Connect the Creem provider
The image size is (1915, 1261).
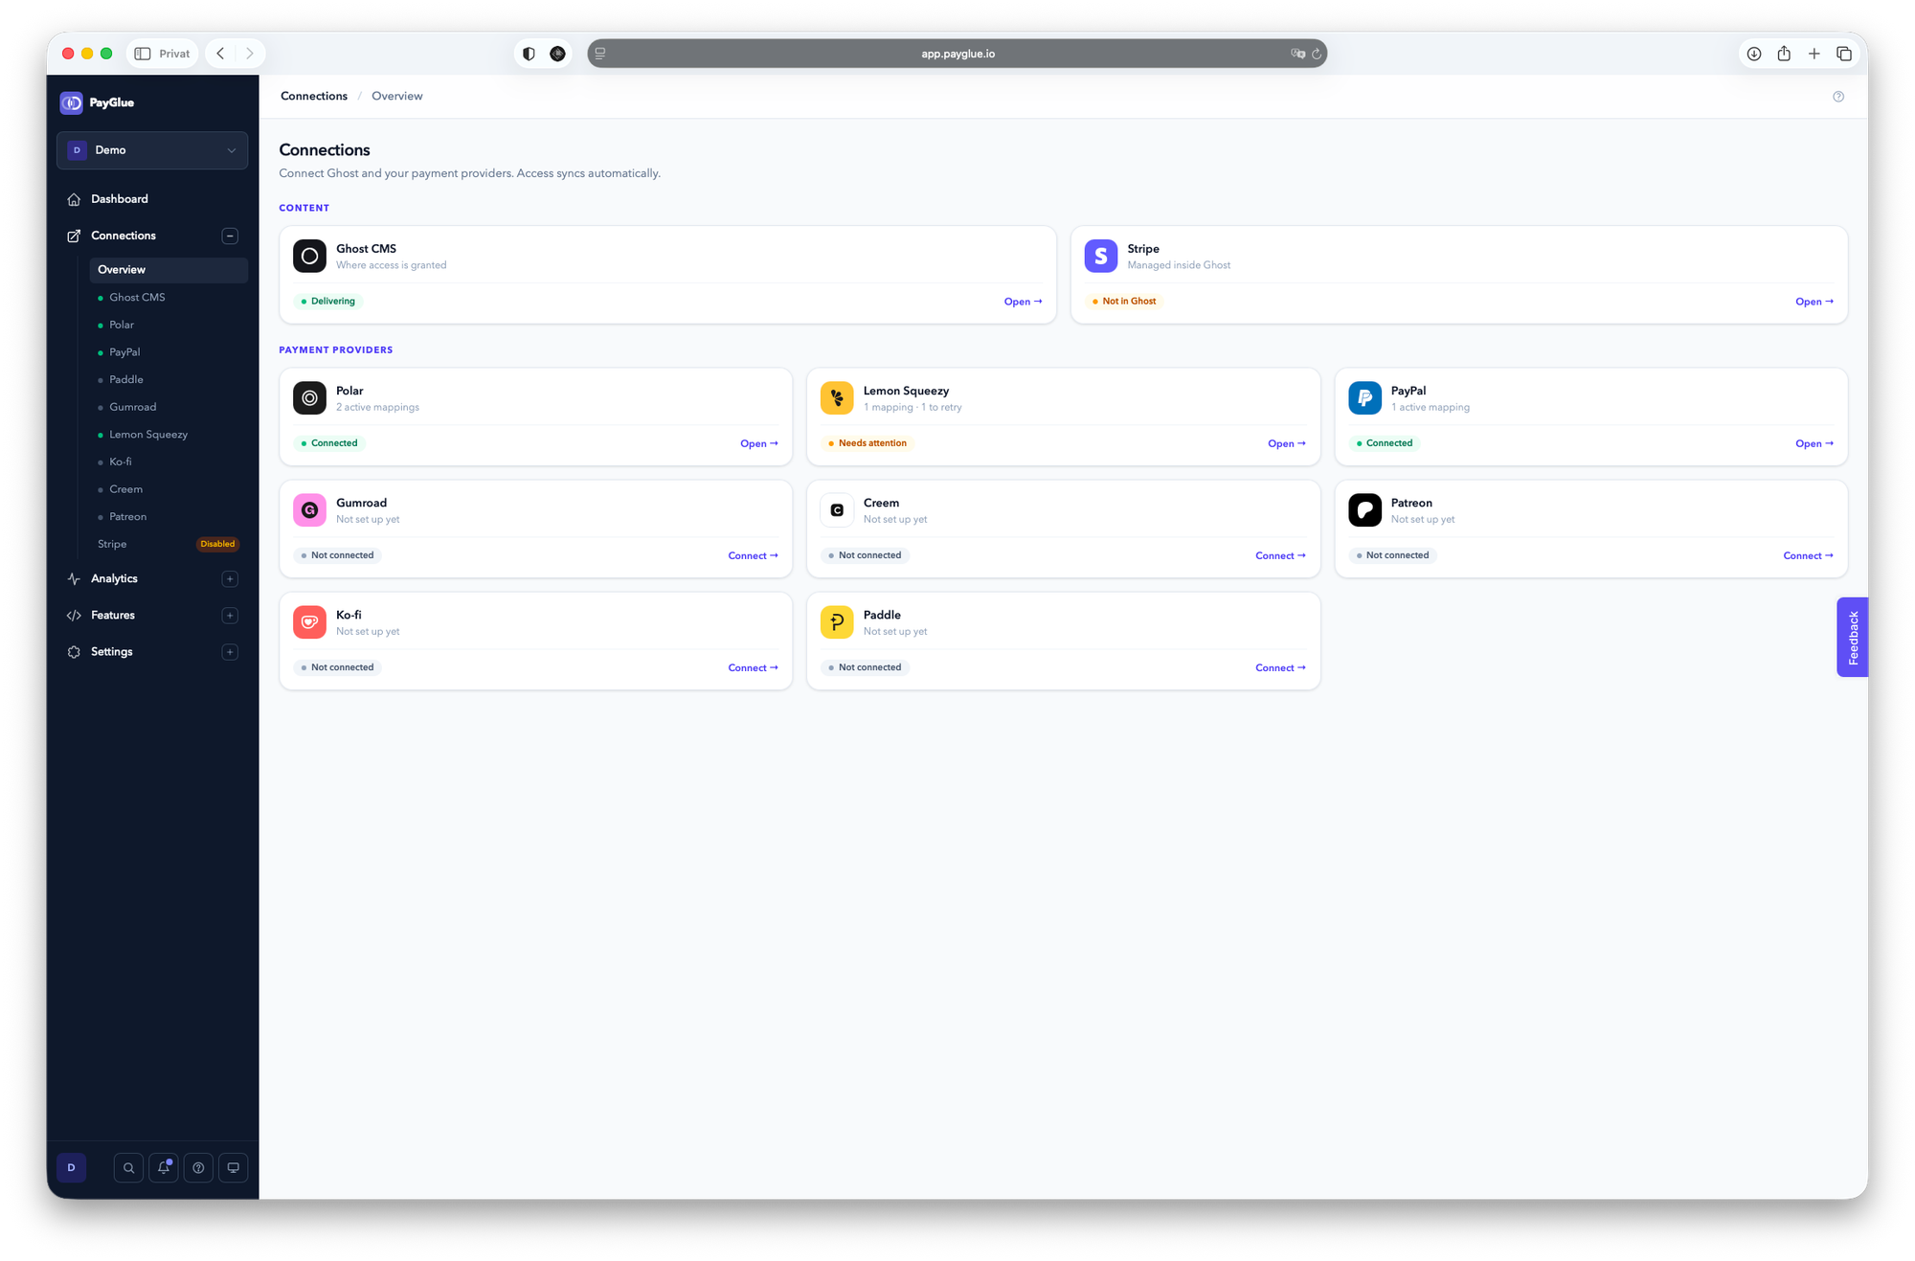coord(1280,555)
